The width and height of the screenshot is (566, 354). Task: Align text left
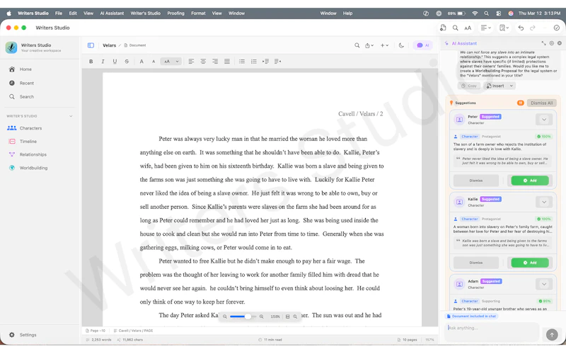[191, 62]
